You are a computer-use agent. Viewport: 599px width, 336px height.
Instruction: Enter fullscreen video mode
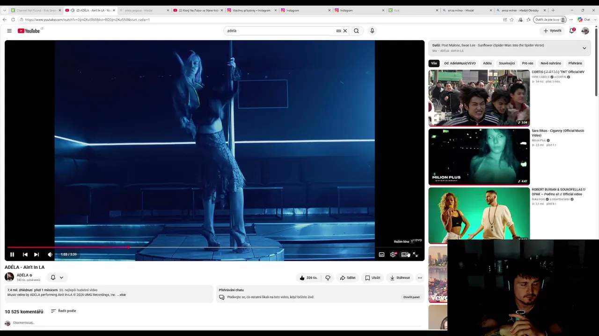(415, 254)
